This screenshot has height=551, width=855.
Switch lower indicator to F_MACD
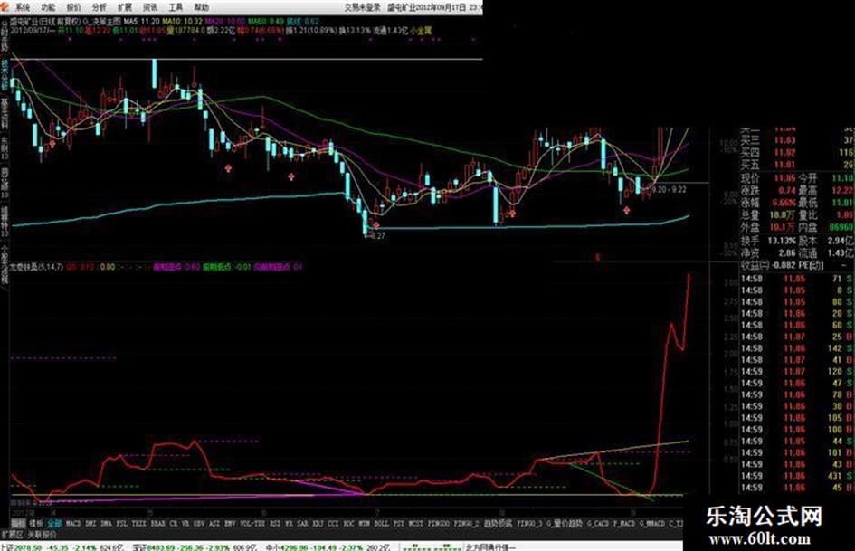pos(624,523)
